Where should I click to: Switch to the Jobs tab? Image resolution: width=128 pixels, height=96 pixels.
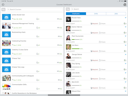pyautogui.click(x=116, y=14)
